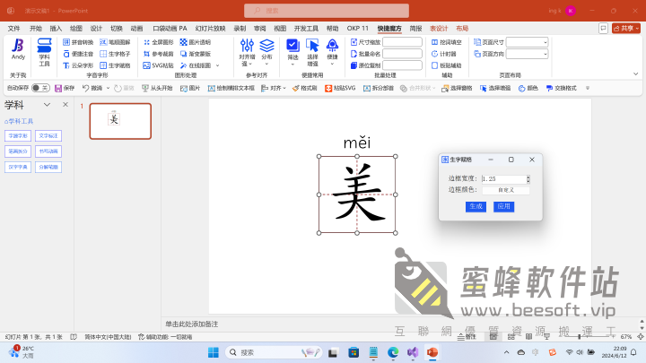Click 绘制横排文本框 quick access button
The image size is (646, 363).
231,88
